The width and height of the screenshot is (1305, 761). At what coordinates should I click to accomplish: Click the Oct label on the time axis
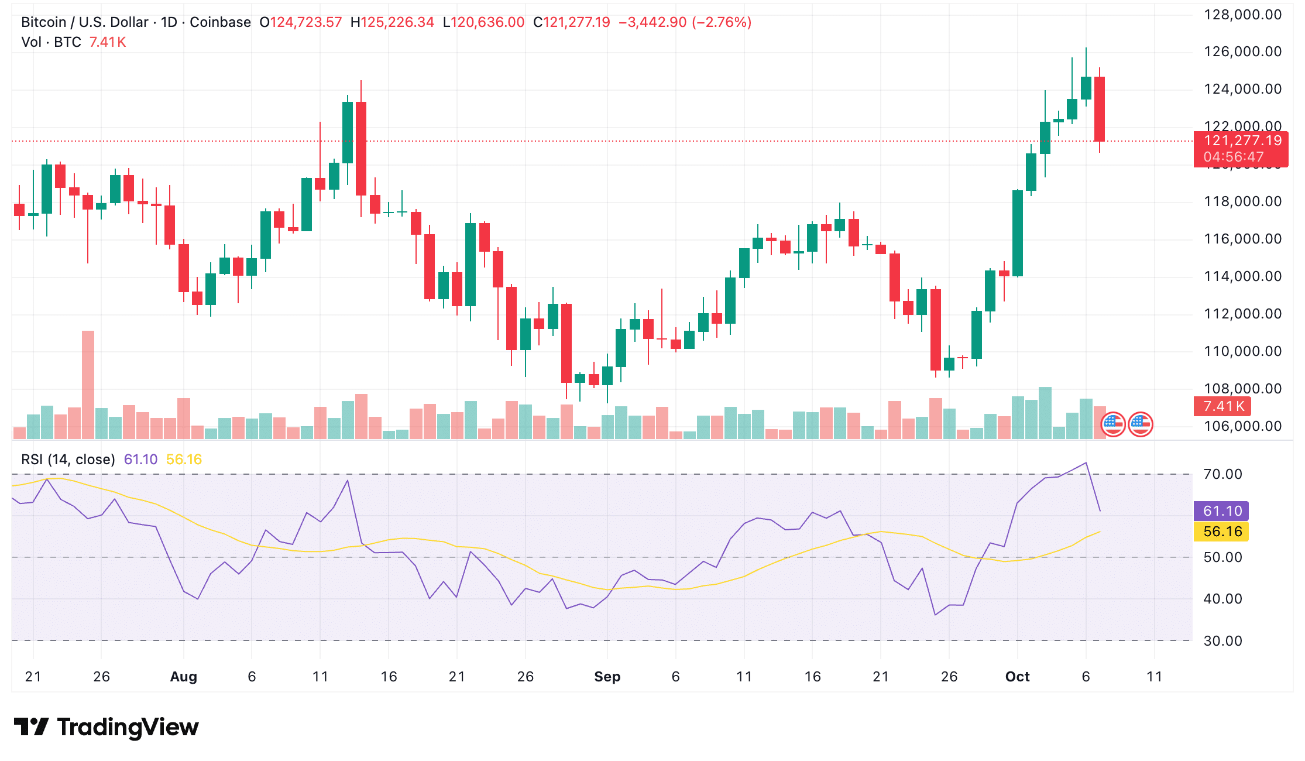(x=1017, y=677)
